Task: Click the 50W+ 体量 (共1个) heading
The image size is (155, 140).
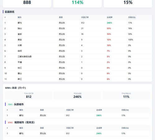Action: click(x=15, y=88)
